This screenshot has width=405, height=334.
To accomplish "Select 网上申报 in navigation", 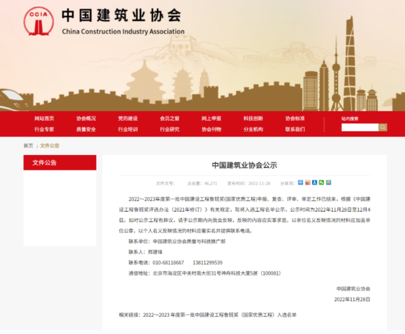I will pos(211,118).
